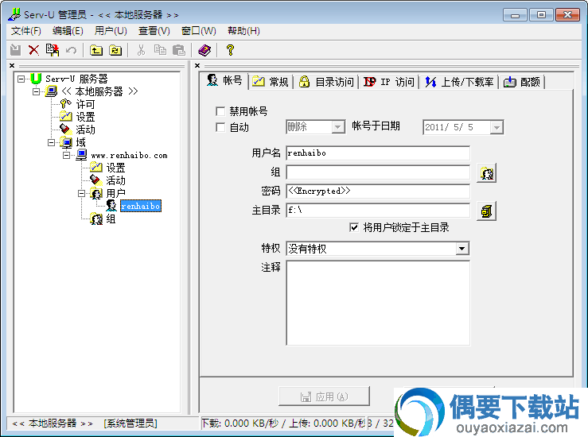Click the 主目录 field showing f:\
The height and width of the screenshot is (437, 588).
click(378, 210)
